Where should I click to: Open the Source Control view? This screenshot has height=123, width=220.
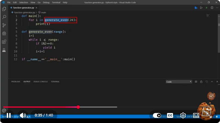(4, 25)
